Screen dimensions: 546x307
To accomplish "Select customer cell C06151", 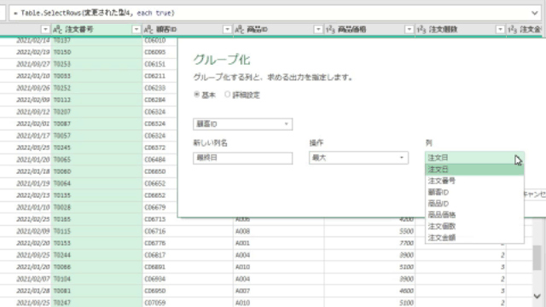I will [160, 64].
